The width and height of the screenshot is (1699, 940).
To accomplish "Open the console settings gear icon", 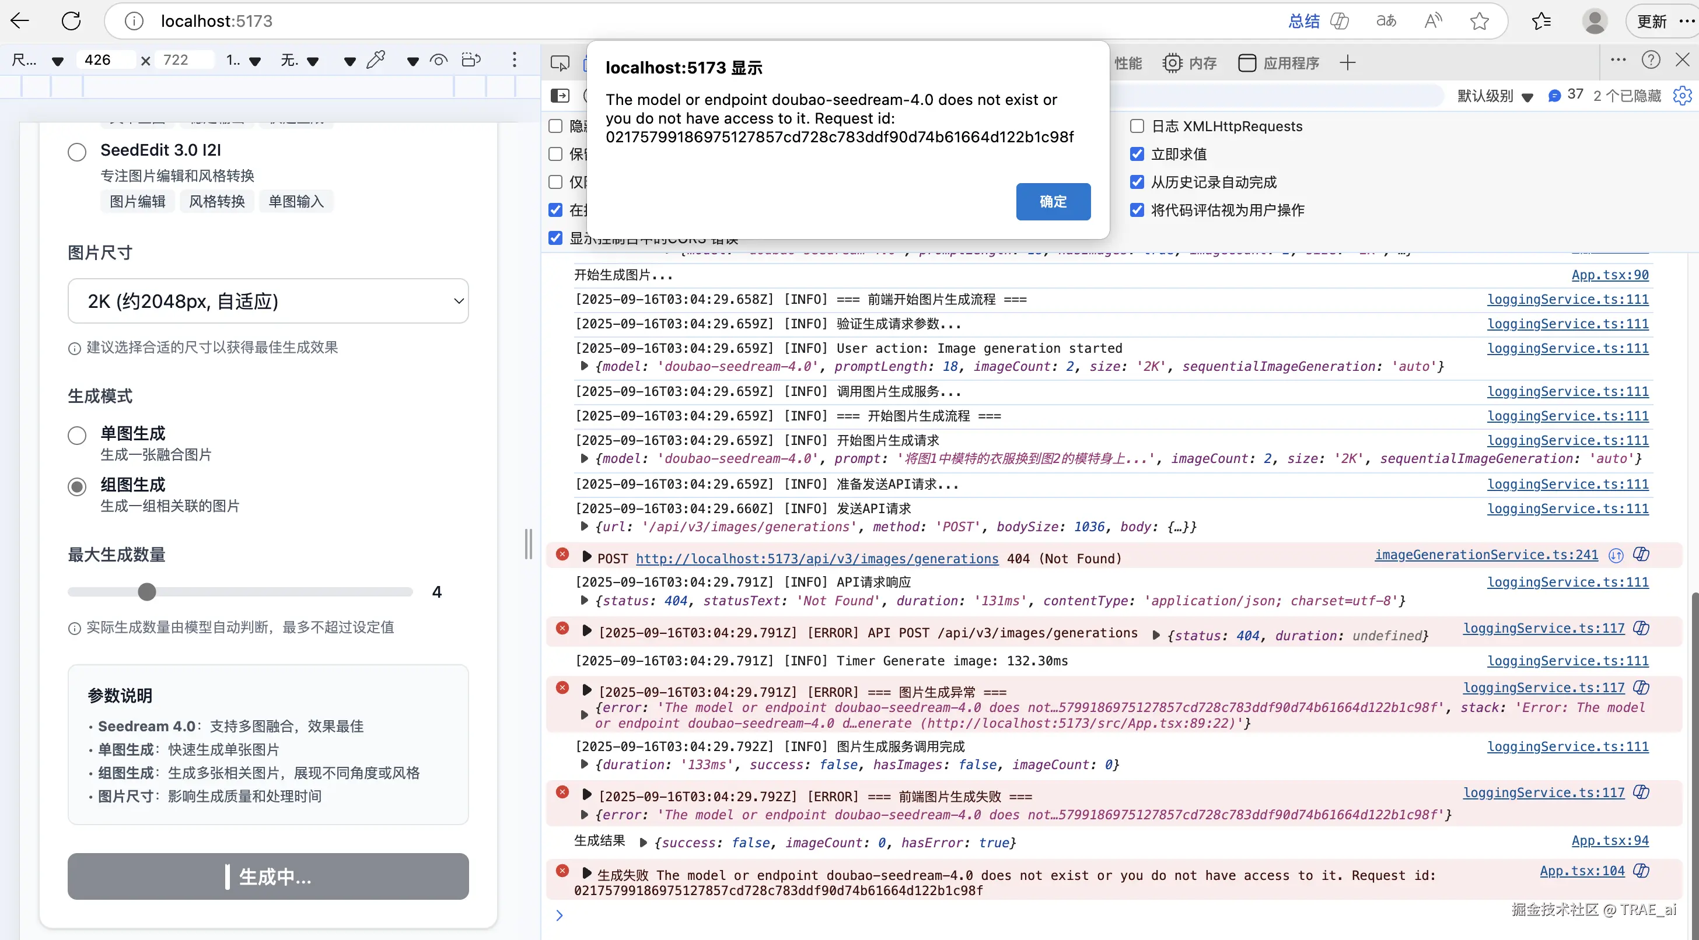I will pyautogui.click(x=1682, y=96).
